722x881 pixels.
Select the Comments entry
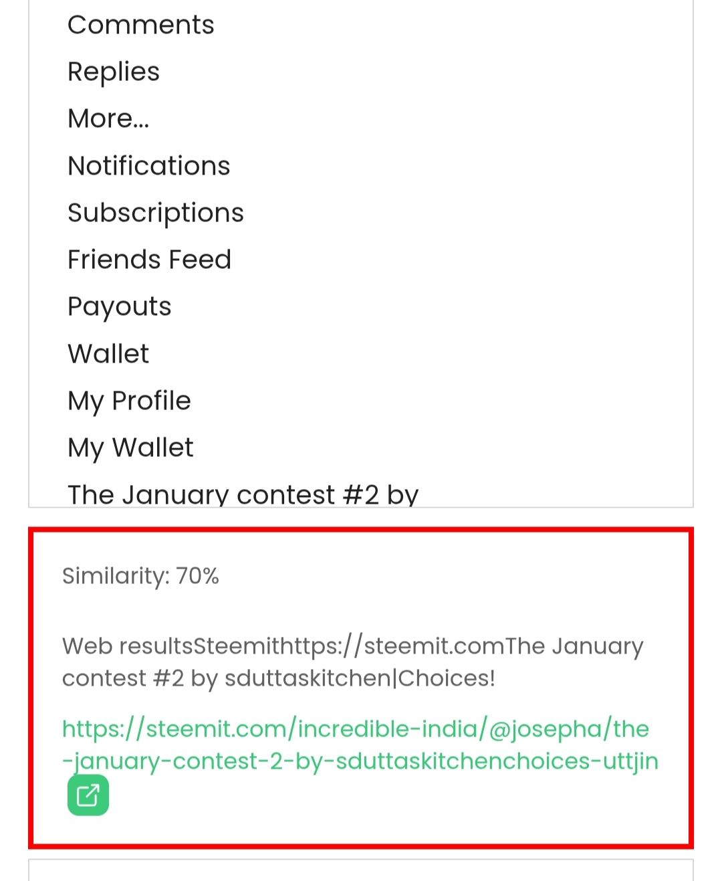141,25
